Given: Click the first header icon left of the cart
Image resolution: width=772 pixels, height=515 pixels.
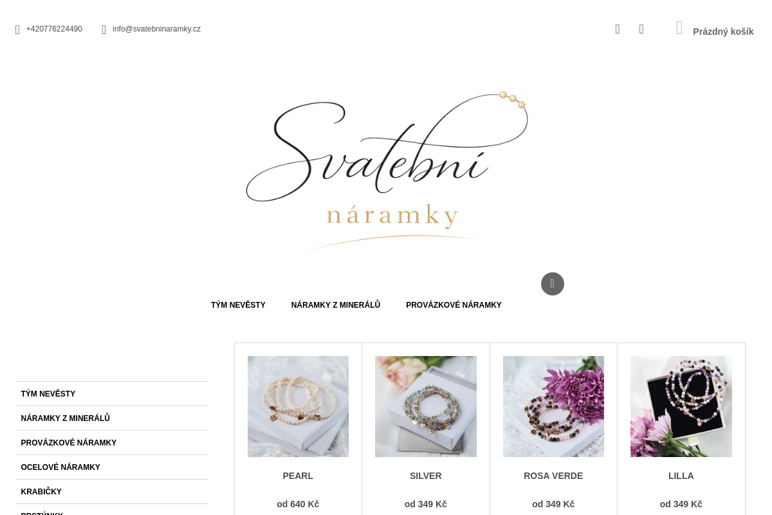Looking at the screenshot, I should tap(618, 29).
